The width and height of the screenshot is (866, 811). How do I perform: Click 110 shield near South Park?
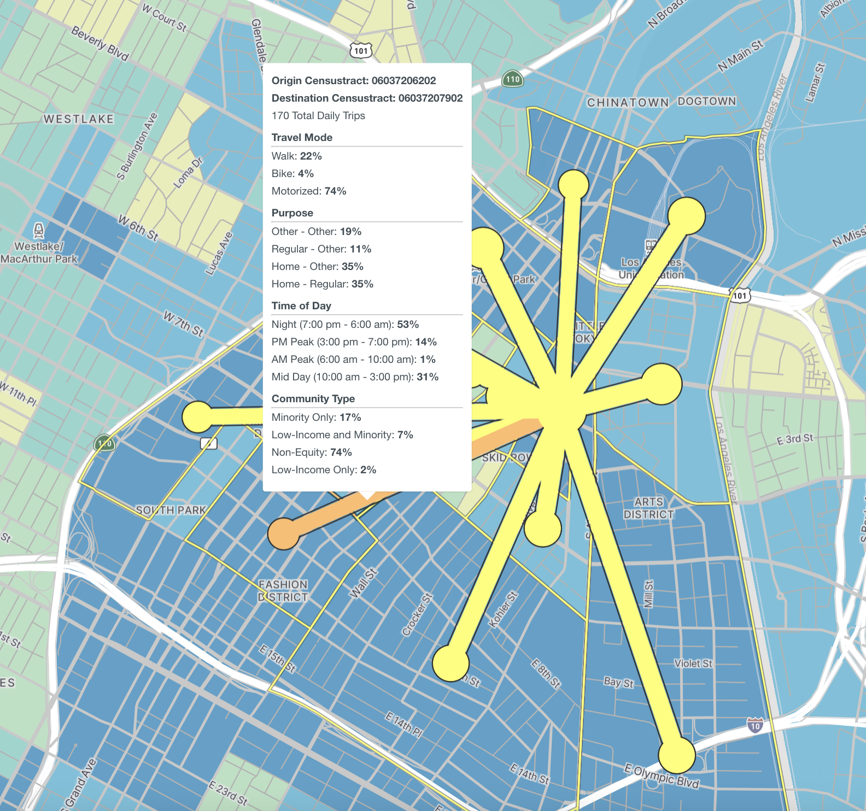[x=104, y=443]
